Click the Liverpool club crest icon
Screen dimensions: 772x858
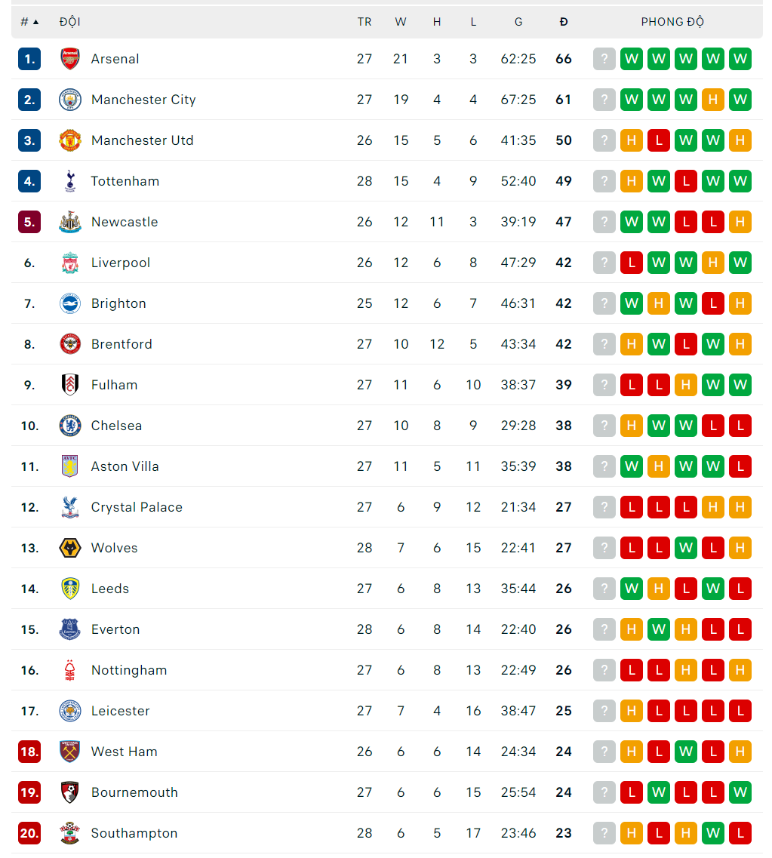(x=70, y=263)
